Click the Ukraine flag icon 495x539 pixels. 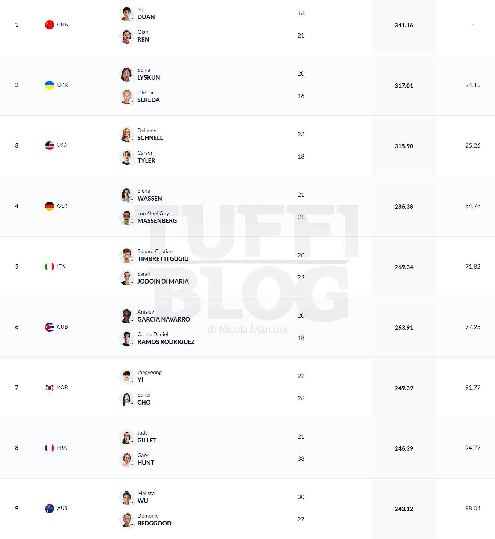[x=50, y=85]
